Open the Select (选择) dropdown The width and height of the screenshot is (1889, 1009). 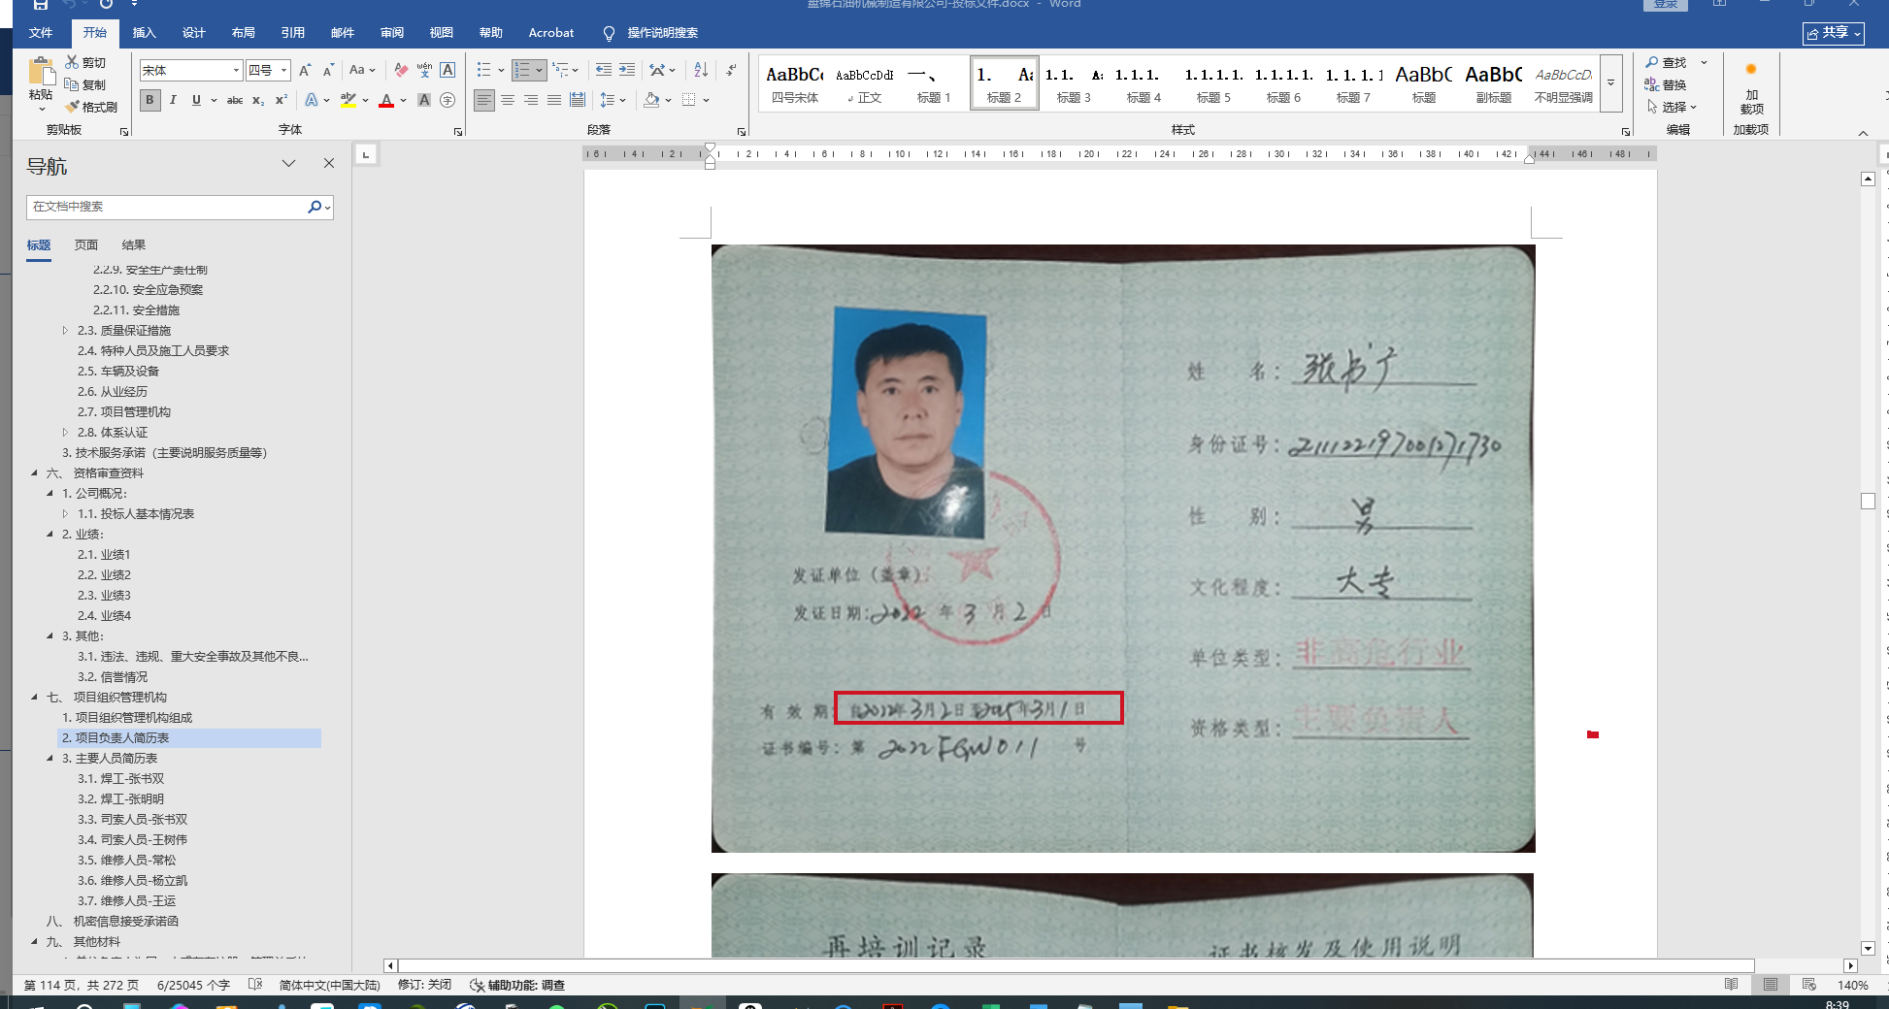1672,108
